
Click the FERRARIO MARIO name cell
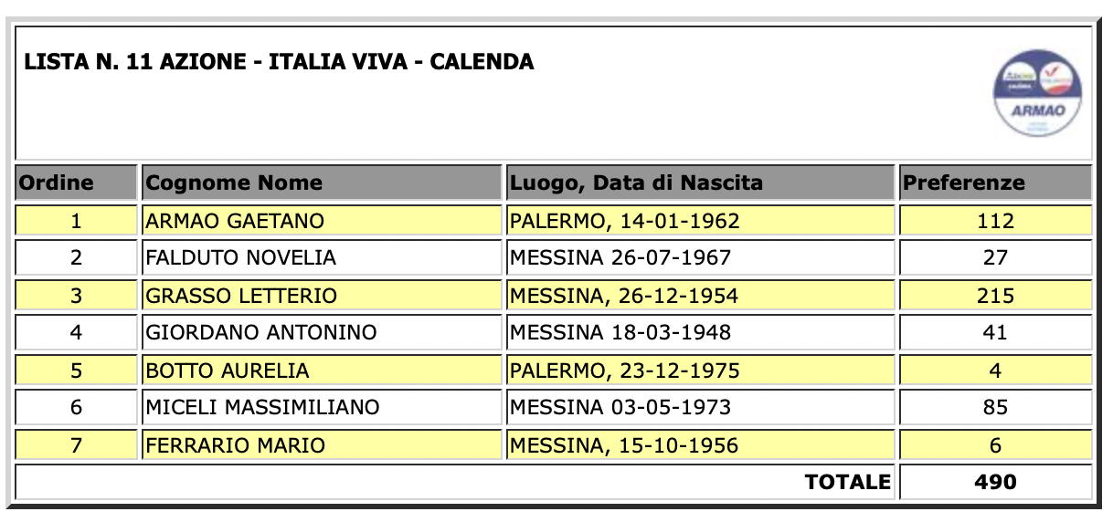click(323, 445)
